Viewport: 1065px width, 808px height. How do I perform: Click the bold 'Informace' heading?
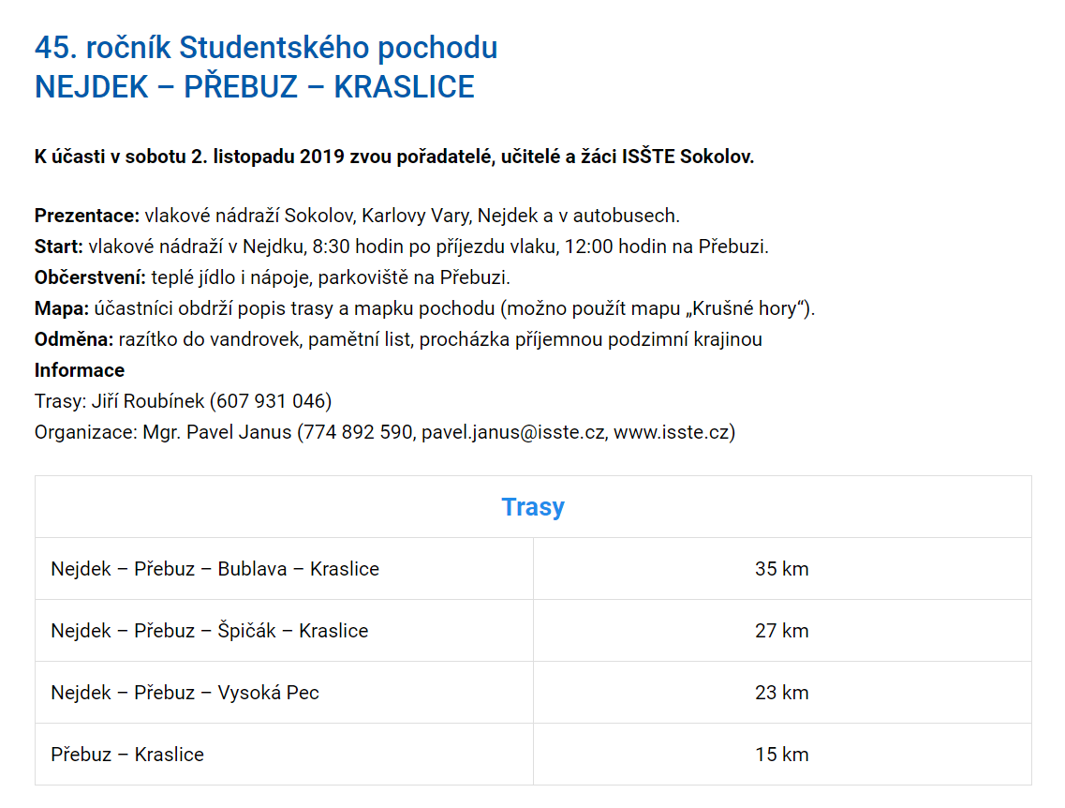80,370
